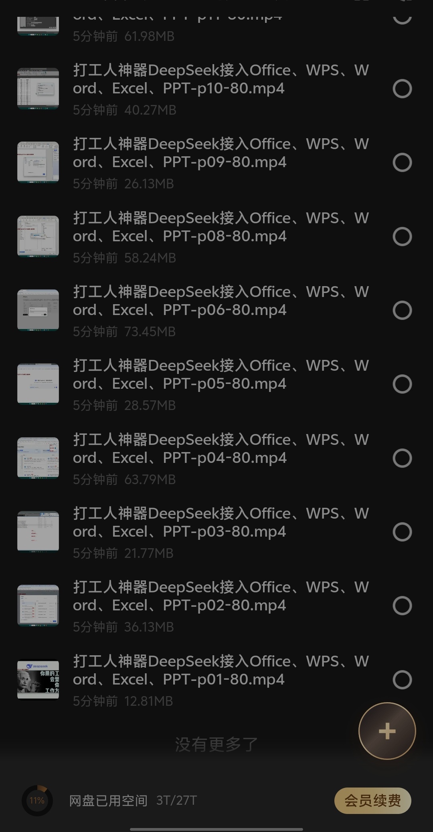Tick the p01-80.mp4 selection circle

click(x=402, y=680)
